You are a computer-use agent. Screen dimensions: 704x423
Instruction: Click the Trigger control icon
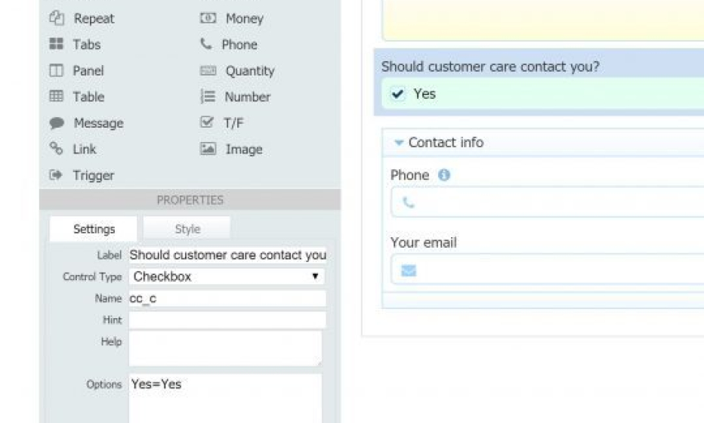click(56, 174)
